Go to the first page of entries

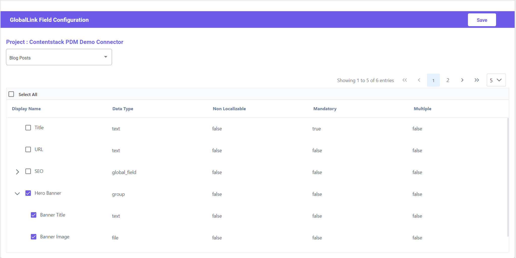coord(405,80)
